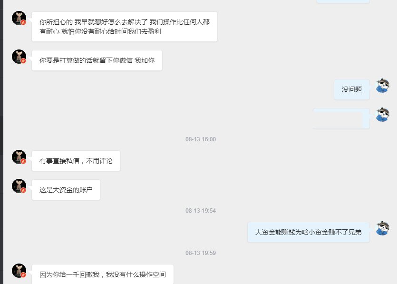Open avatar beside '因为你给一千回撤我' message
The image size is (397, 284).
pyautogui.click(x=19, y=271)
